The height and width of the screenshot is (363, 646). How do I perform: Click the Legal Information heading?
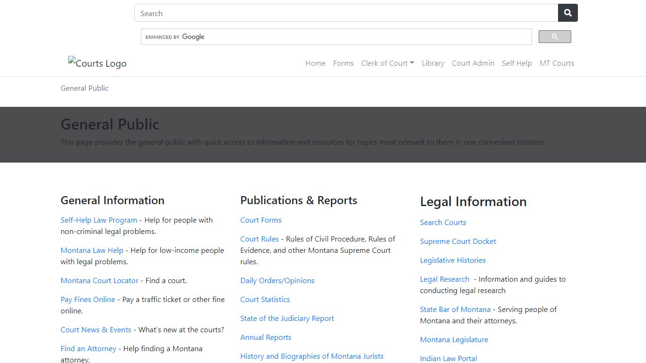coord(473,202)
